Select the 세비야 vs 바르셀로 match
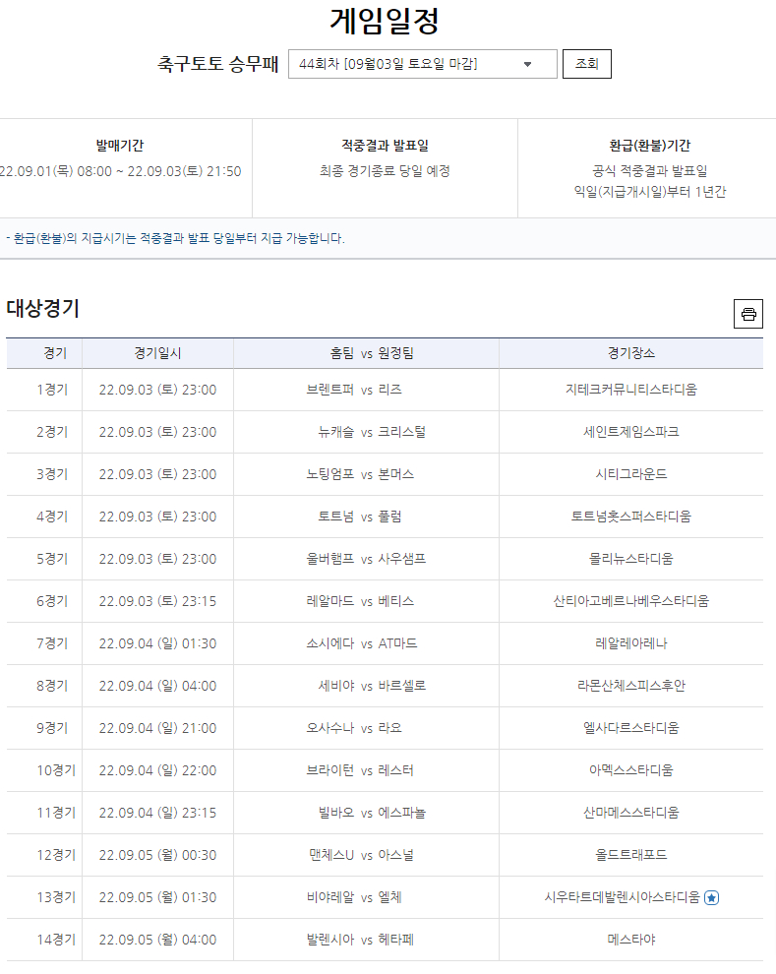This screenshot has width=776, height=974. pyautogui.click(x=372, y=686)
